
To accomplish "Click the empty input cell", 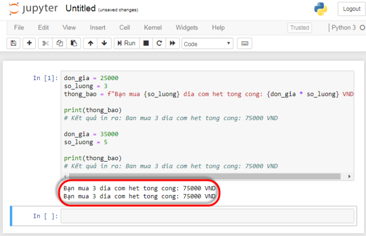I will 207,216.
